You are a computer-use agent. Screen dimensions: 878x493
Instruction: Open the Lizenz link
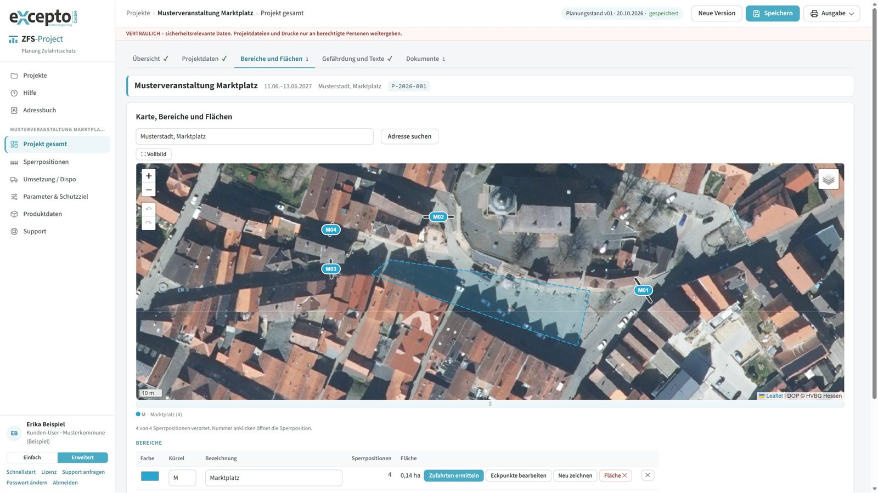pos(49,472)
